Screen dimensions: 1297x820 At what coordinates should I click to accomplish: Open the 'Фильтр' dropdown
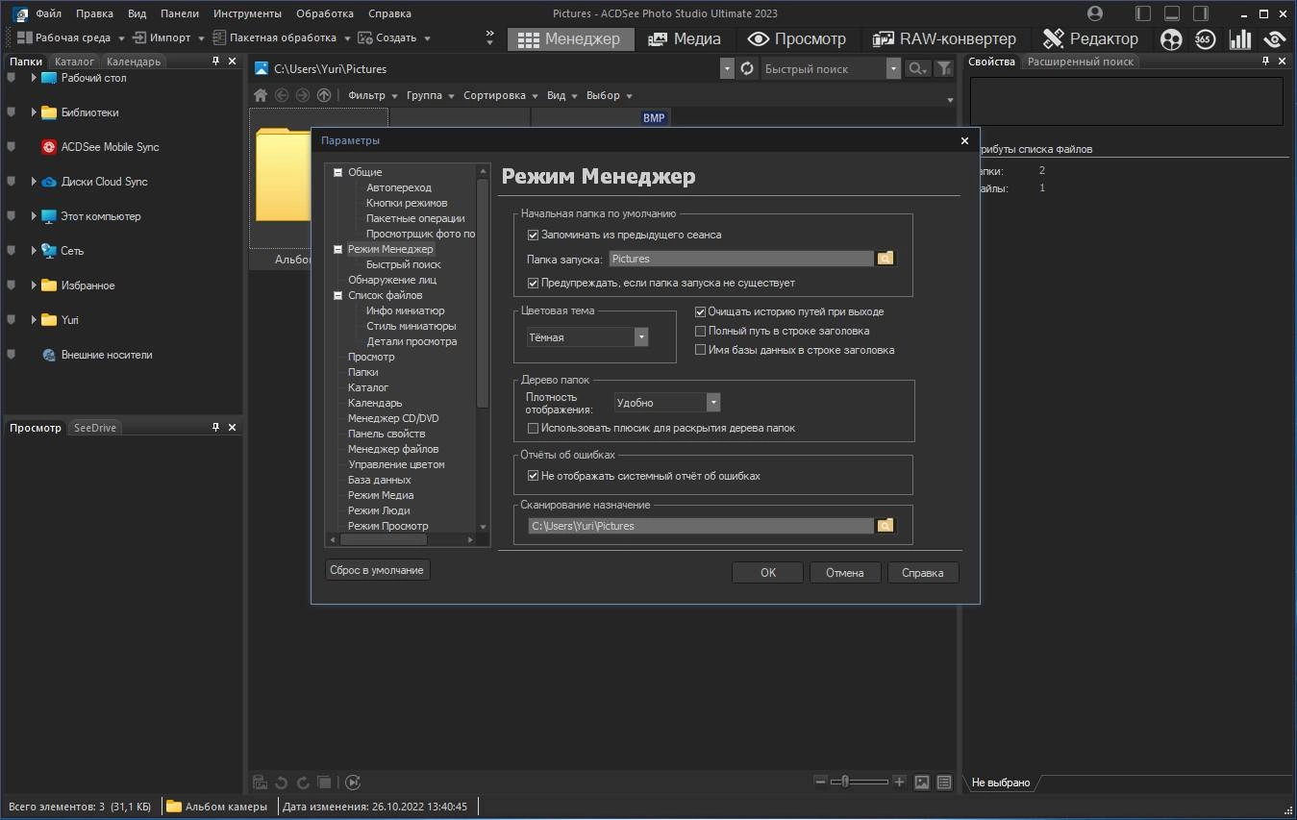point(371,95)
